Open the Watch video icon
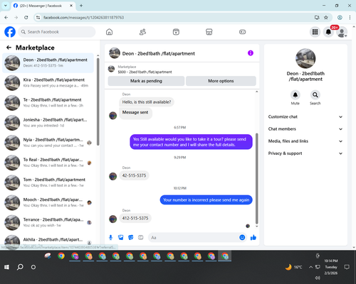Image resolution: width=356 pixels, height=284 pixels. tap(176, 32)
